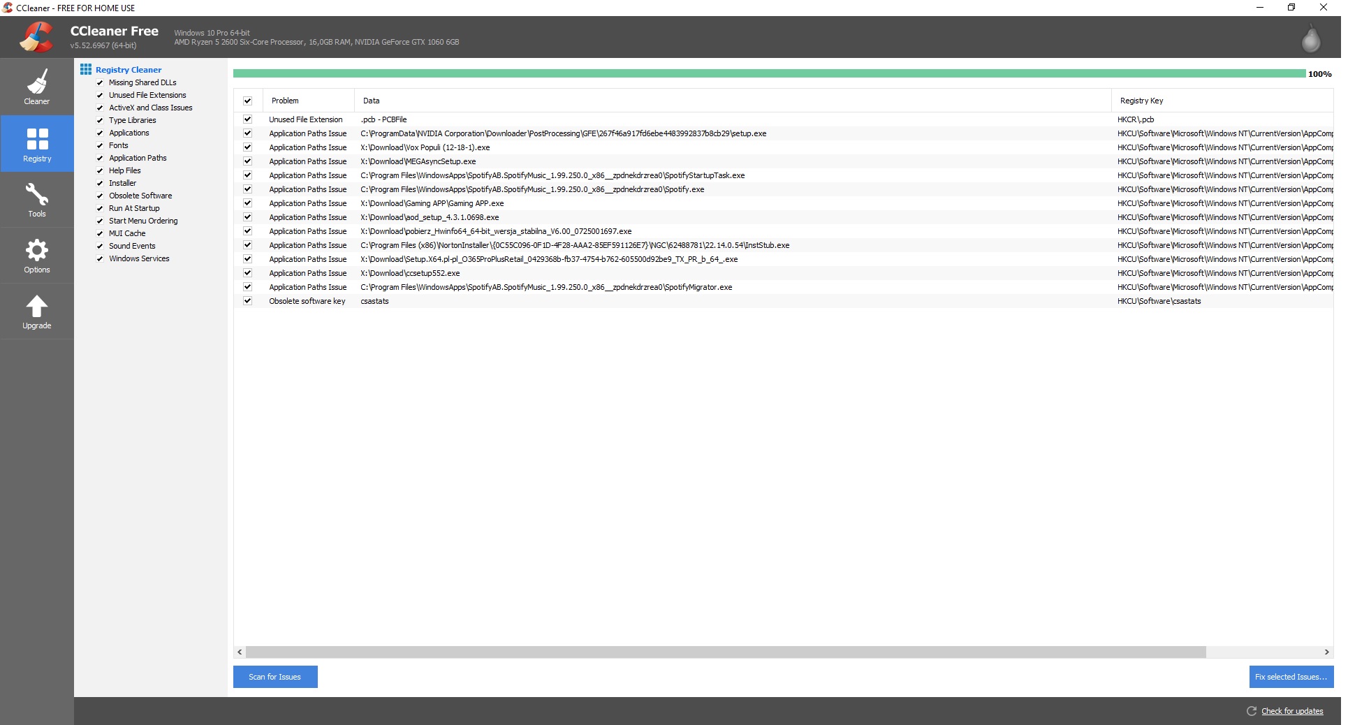Select the Vox Populi (12-18-1).exe row
This screenshot has width=1348, height=725.
click(784, 147)
